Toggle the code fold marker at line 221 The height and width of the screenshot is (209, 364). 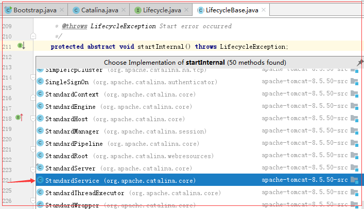point(33,149)
